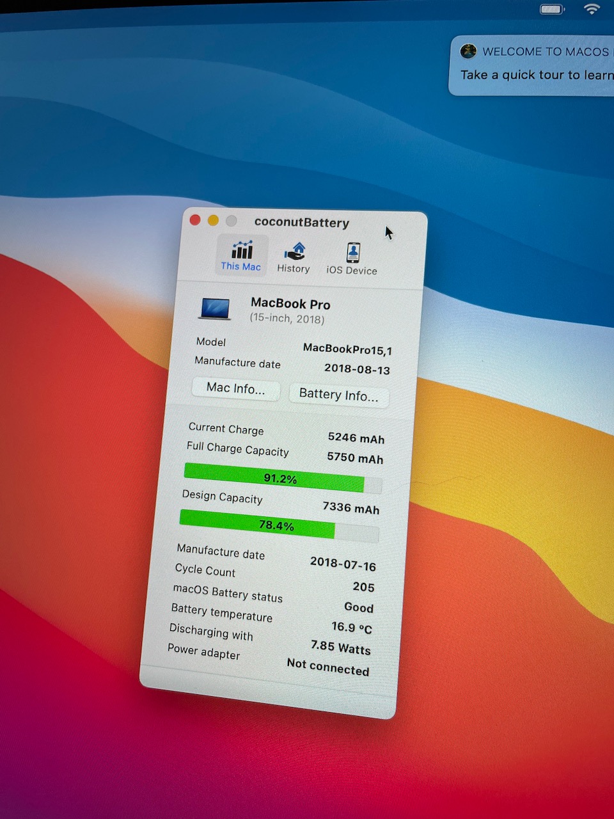This screenshot has width=614, height=819.
Task: Click the 7336 mAh design capacity value
Action: pos(351,507)
